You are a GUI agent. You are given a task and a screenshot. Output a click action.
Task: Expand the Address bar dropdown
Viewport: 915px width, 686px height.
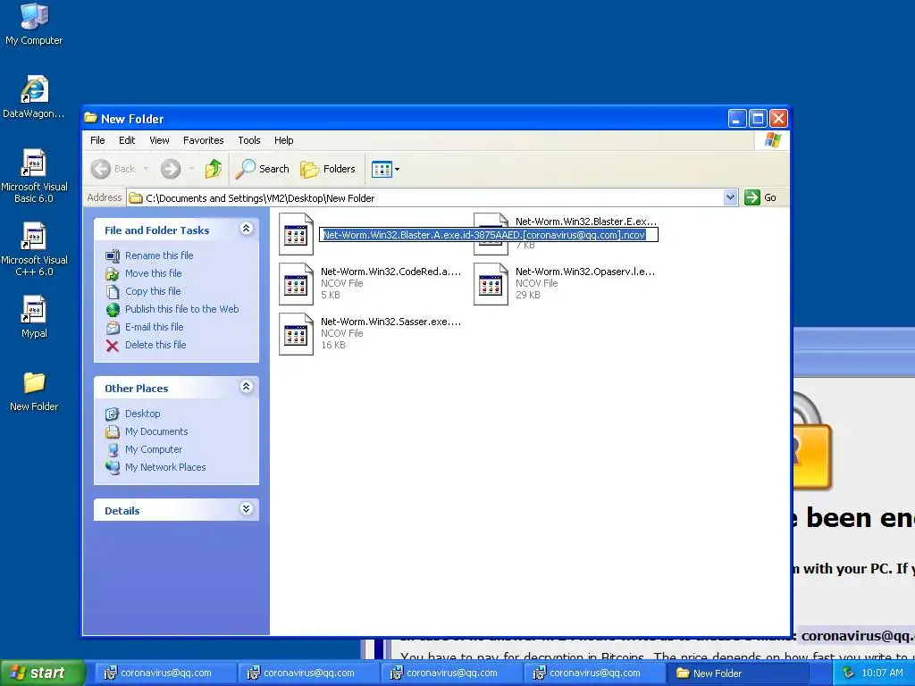(x=730, y=197)
